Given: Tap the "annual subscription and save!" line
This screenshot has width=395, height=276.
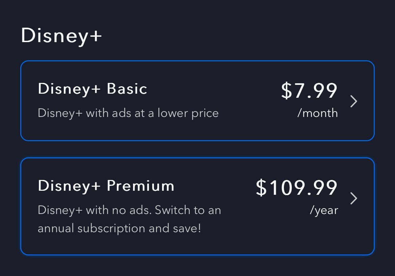Looking at the screenshot, I should pos(119,228).
